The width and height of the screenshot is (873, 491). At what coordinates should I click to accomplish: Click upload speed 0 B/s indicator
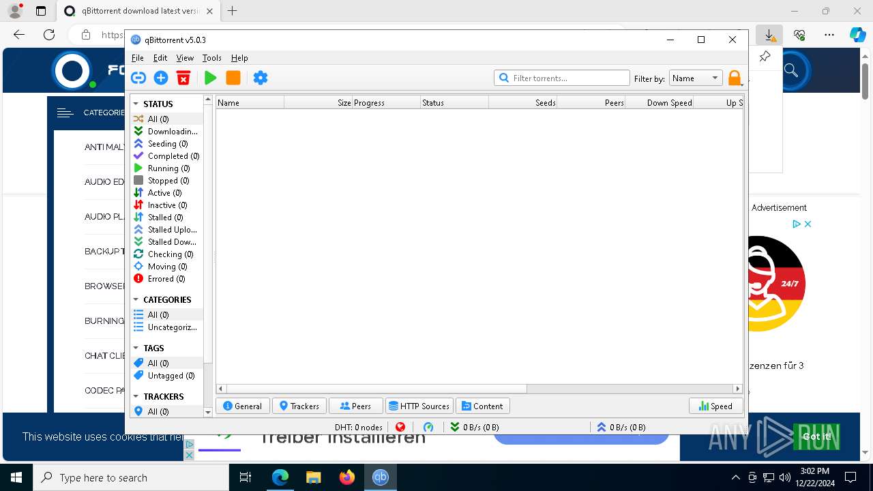pos(621,427)
